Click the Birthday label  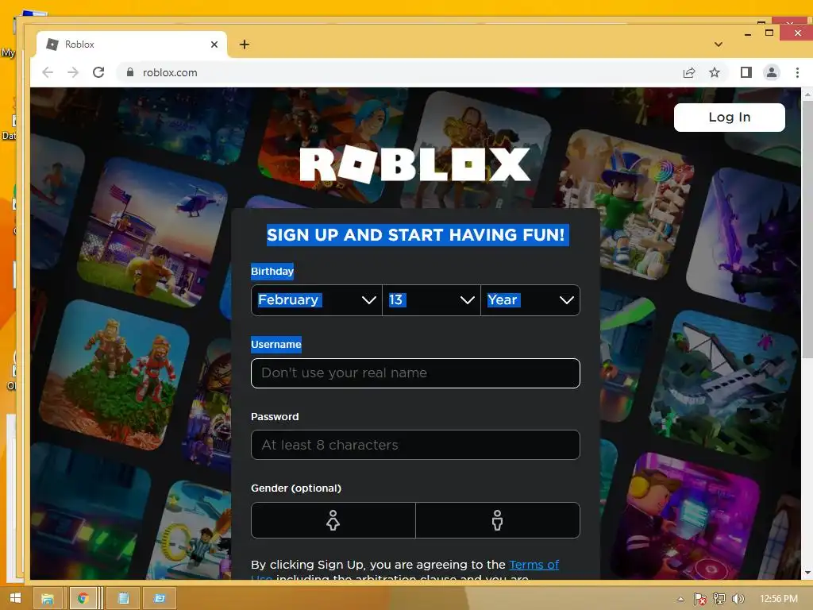pos(272,272)
